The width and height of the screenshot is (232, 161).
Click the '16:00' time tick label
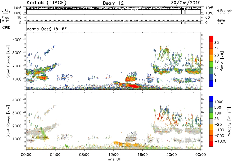pos(142,155)
